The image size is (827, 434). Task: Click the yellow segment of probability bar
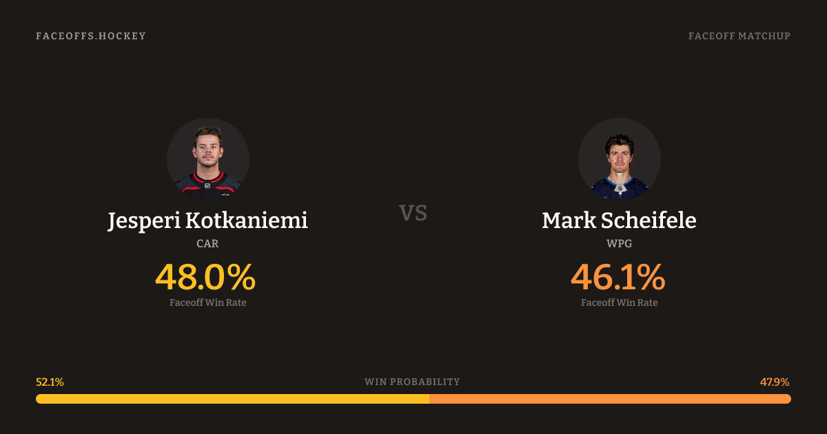click(x=232, y=399)
